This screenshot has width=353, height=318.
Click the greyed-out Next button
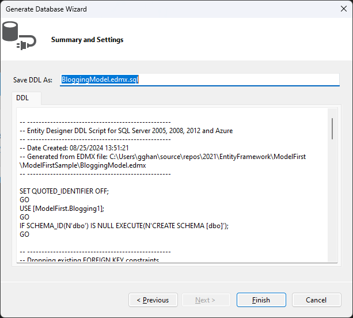206,300
